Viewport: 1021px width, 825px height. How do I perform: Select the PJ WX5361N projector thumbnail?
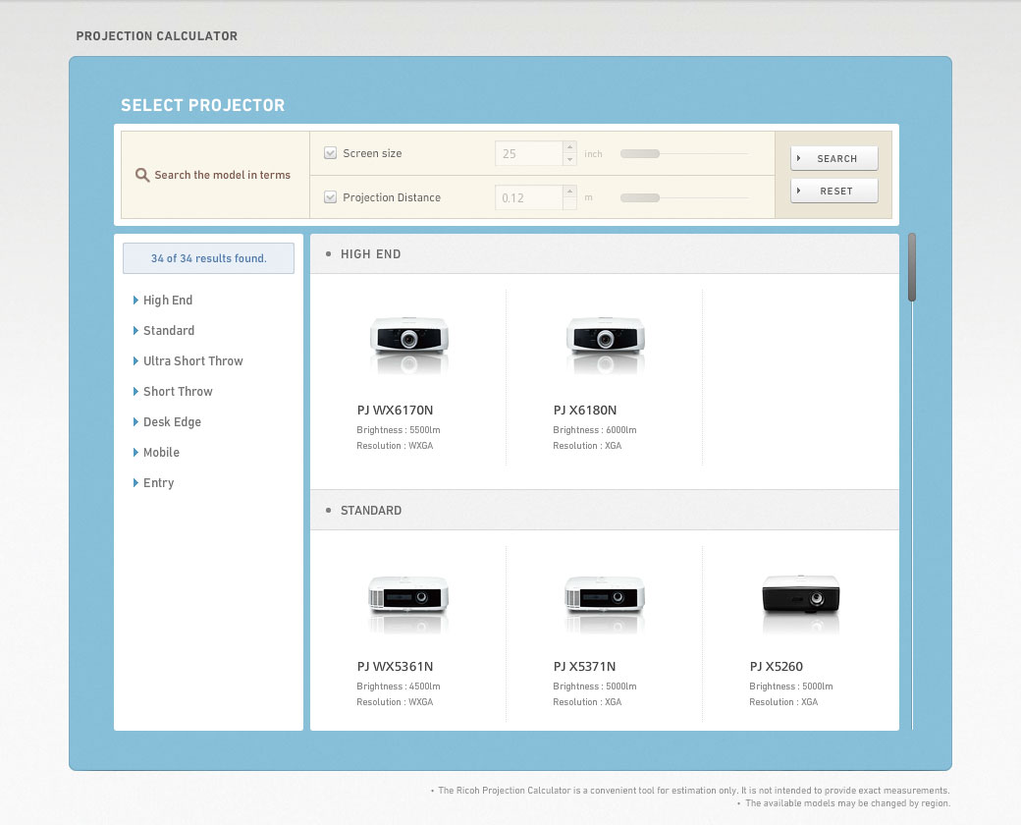click(408, 598)
